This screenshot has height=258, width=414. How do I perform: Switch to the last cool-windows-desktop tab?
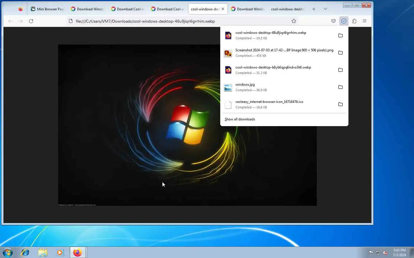click(288, 9)
